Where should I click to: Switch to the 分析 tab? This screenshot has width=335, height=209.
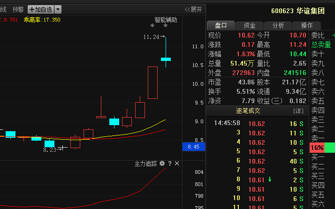[x=278, y=26]
